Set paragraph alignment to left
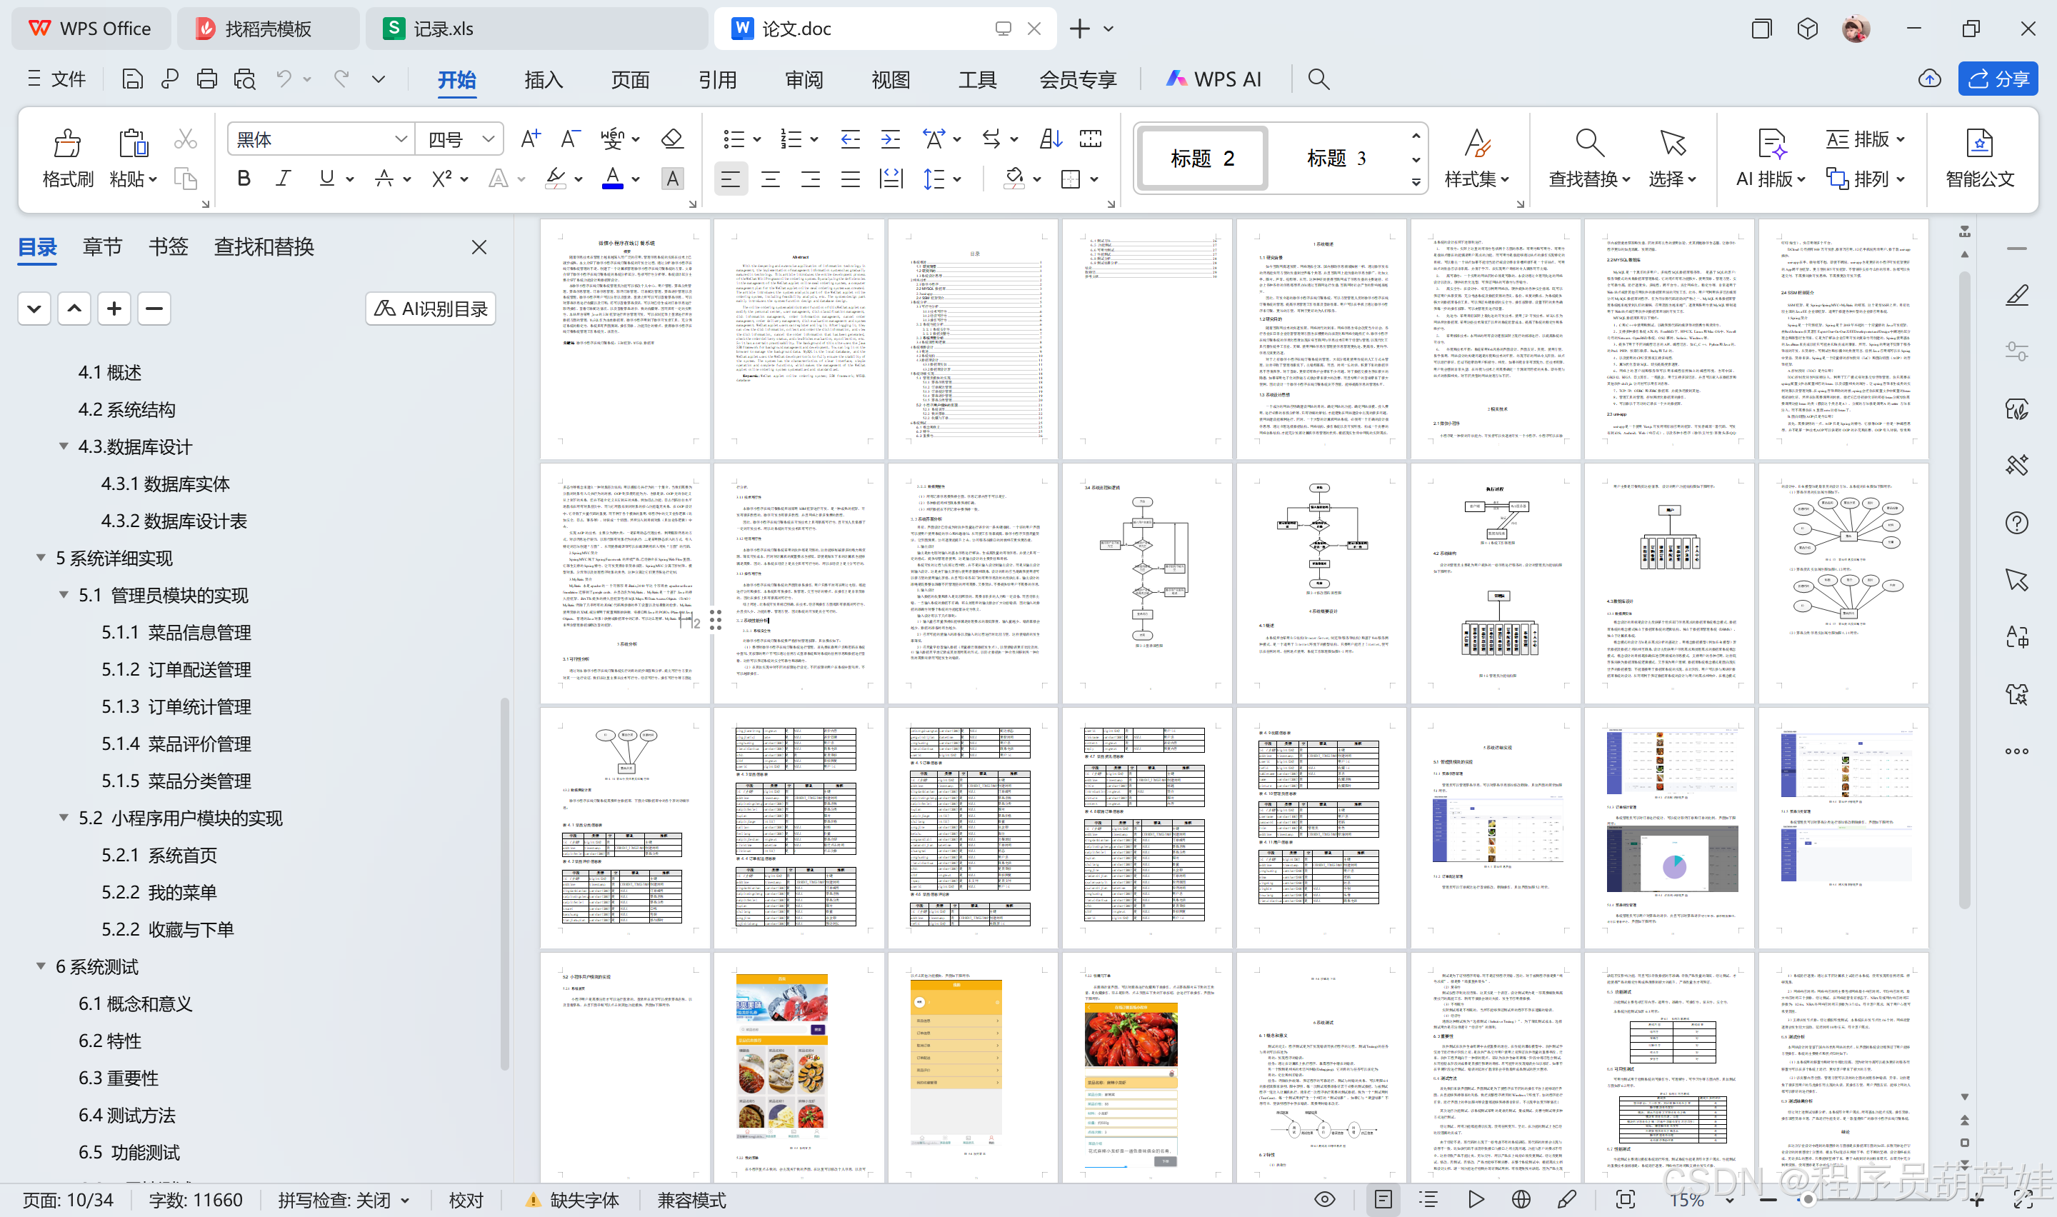 (x=731, y=178)
